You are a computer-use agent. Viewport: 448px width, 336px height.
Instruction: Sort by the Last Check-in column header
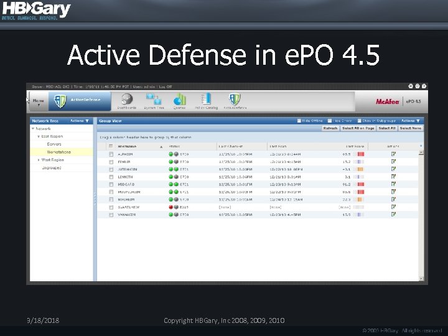pos(231,147)
